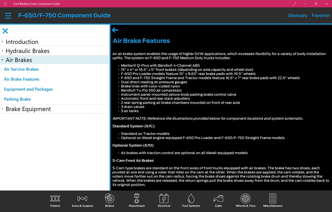Screen dimensions: 332x212
Task: Open the Fuel Systems droplet icon
Action: coord(191,199)
